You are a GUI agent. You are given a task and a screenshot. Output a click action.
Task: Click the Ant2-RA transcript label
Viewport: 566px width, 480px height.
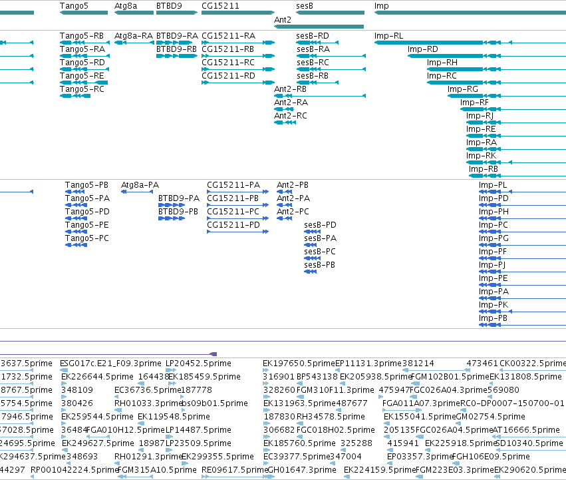tap(291, 103)
